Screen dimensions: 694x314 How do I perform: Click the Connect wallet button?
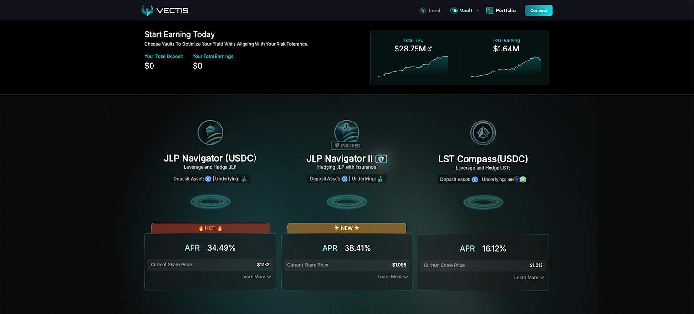[539, 10]
